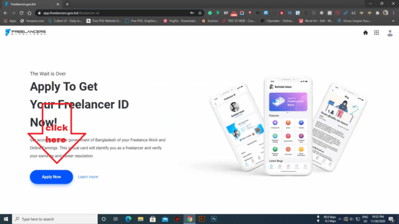Screen dimensions: 399x224
Task: Close the Freelancers.gov.bd tab
Action: (x=58, y=4)
